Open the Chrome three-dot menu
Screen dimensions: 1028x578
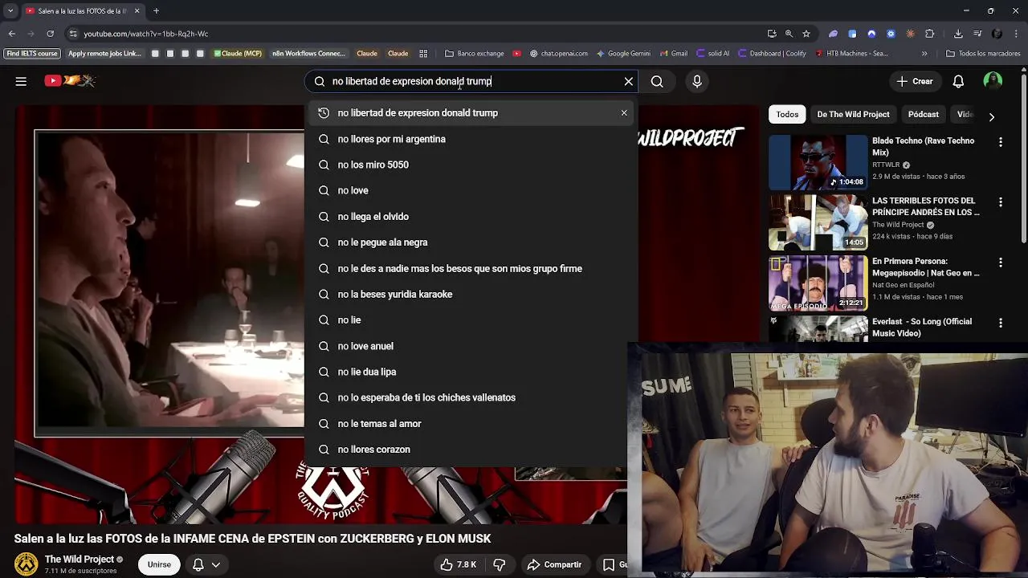(x=1016, y=34)
